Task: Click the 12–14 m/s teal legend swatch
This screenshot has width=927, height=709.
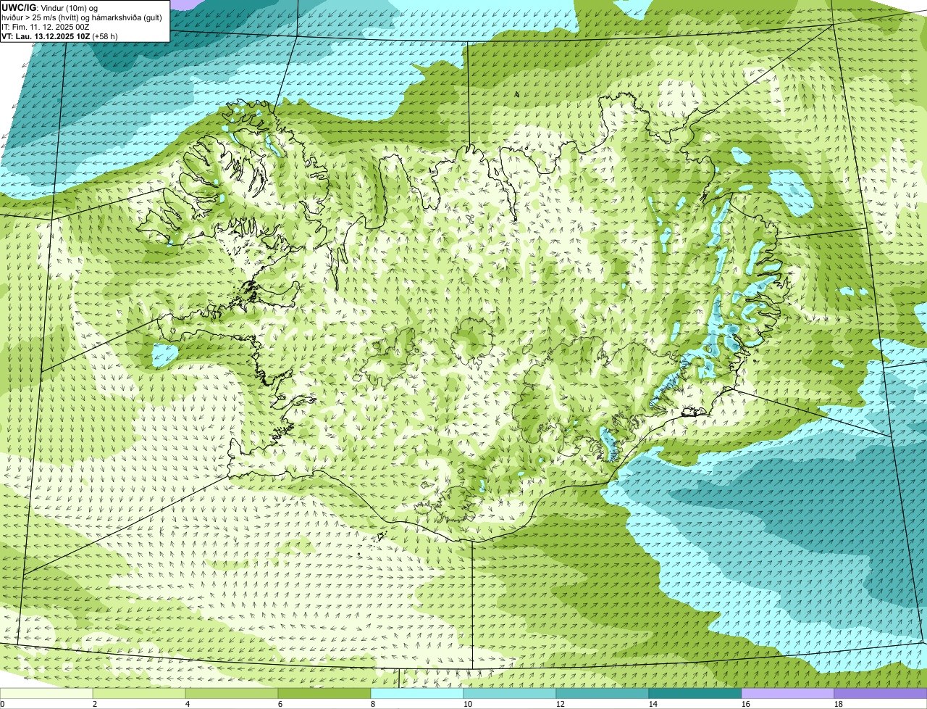Action: 603,694
